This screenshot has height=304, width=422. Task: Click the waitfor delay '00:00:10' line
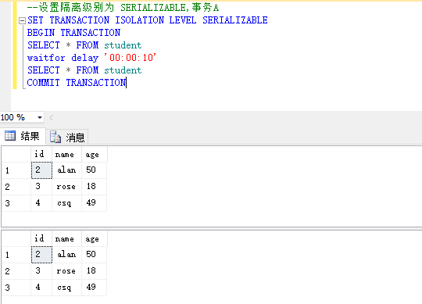[x=91, y=58]
